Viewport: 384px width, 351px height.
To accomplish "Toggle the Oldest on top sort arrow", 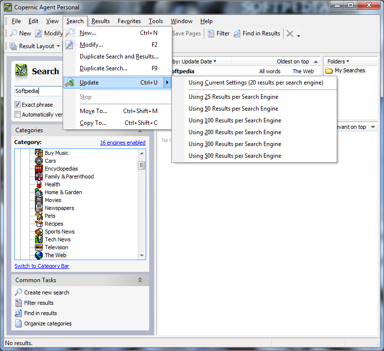I will coord(316,61).
